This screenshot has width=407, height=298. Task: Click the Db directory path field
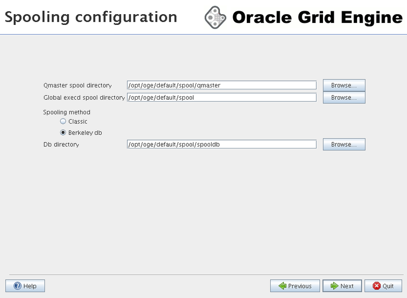222,144
